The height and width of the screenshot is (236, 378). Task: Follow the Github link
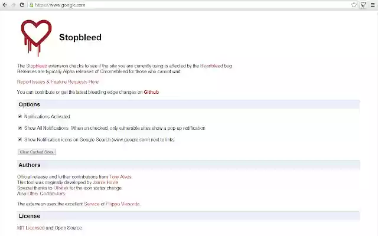tap(151, 92)
